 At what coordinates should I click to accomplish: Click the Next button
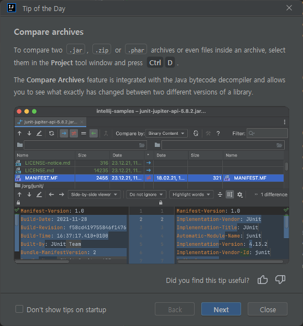pos(221,309)
